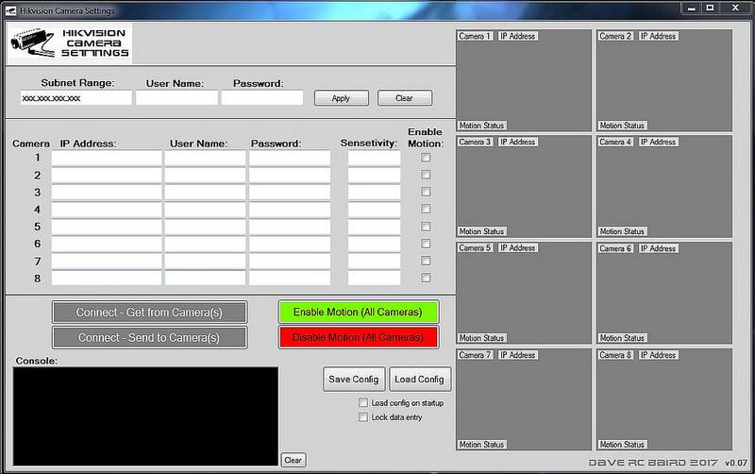Click camera 4 User Name field
The image size is (755, 474).
click(205, 210)
